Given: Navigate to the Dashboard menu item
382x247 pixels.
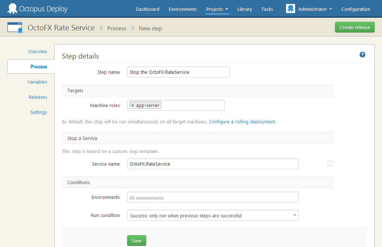Looking at the screenshot, I should click(x=147, y=9).
